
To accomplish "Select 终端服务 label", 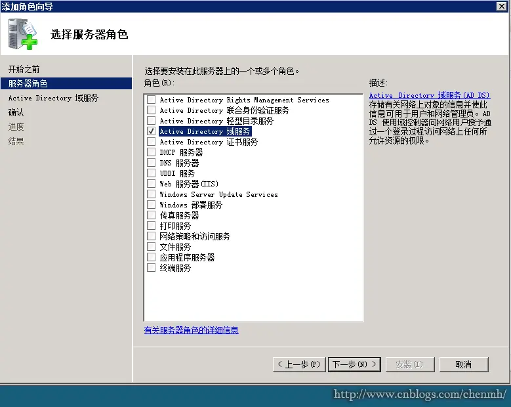I will (x=175, y=268).
